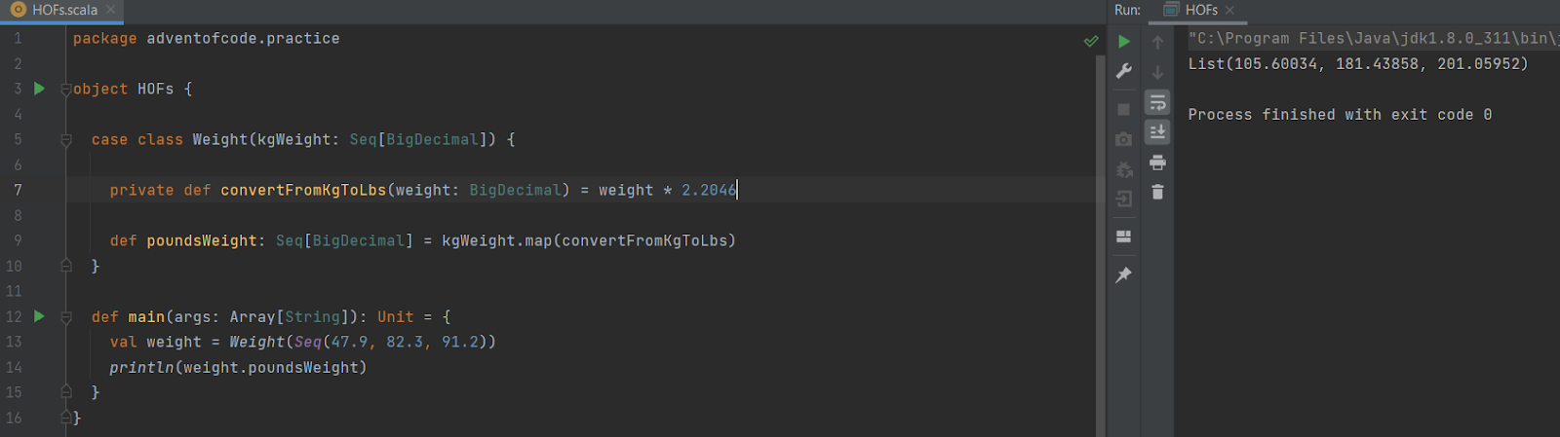
Task: Toggle soft-wrap in the console
Action: [x=1157, y=102]
